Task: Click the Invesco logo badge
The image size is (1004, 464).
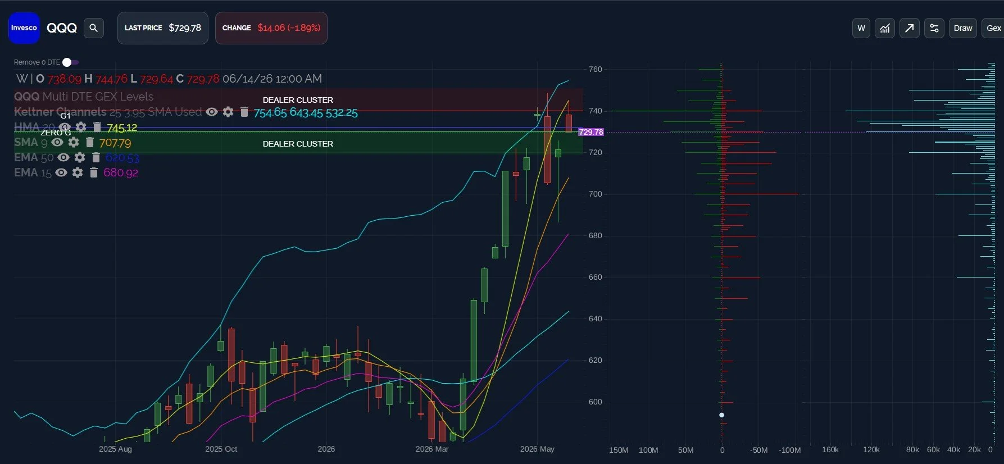Action: tap(24, 28)
